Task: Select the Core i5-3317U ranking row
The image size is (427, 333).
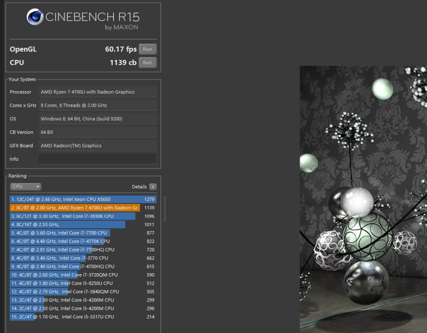Action: [82, 317]
